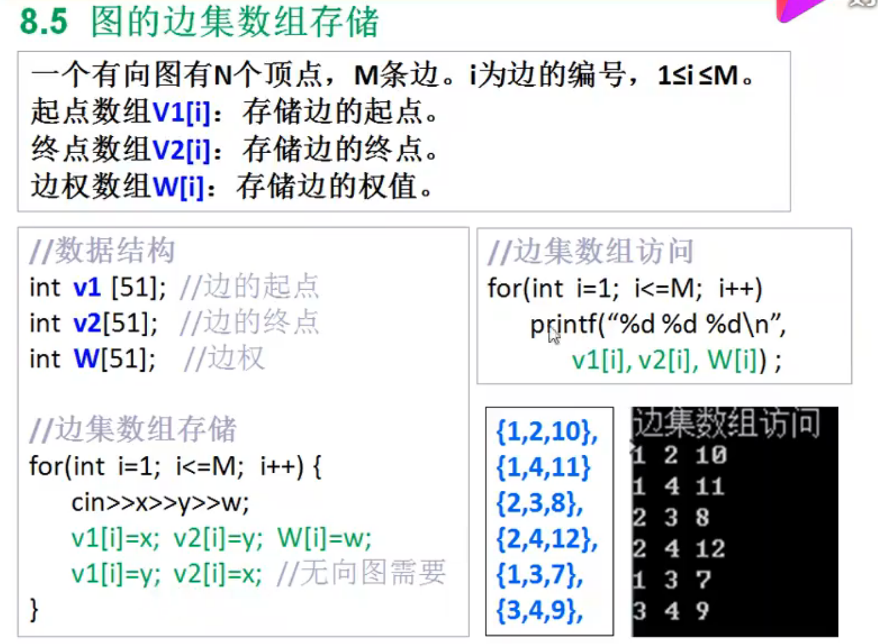
Task: Select the 边集数组访问 panel title
Action: pos(592,252)
